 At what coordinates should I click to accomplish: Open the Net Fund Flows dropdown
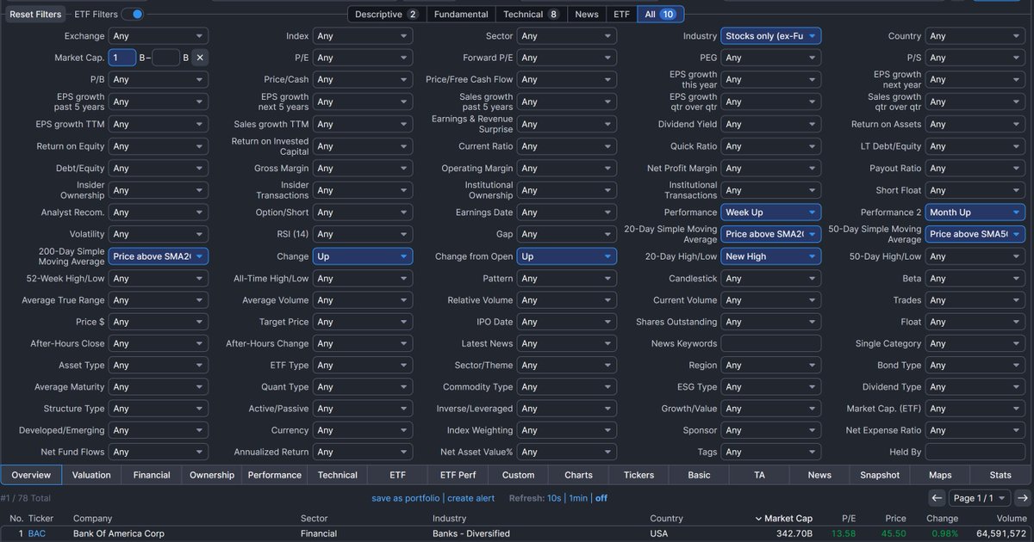pyautogui.click(x=159, y=452)
